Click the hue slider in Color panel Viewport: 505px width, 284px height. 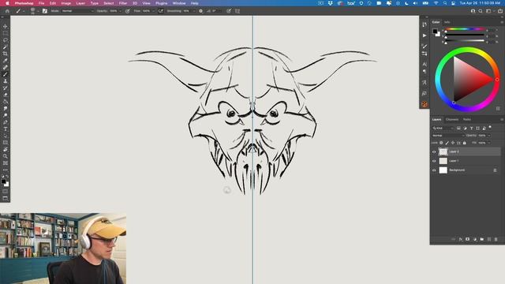click(x=465, y=29)
